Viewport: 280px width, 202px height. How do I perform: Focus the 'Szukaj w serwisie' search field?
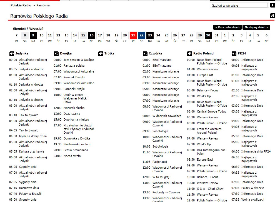point(239,5)
